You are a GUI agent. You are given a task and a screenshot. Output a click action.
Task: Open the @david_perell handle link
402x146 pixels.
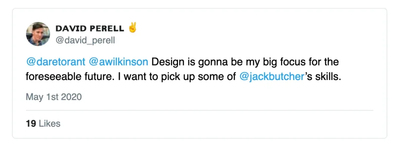(85, 40)
